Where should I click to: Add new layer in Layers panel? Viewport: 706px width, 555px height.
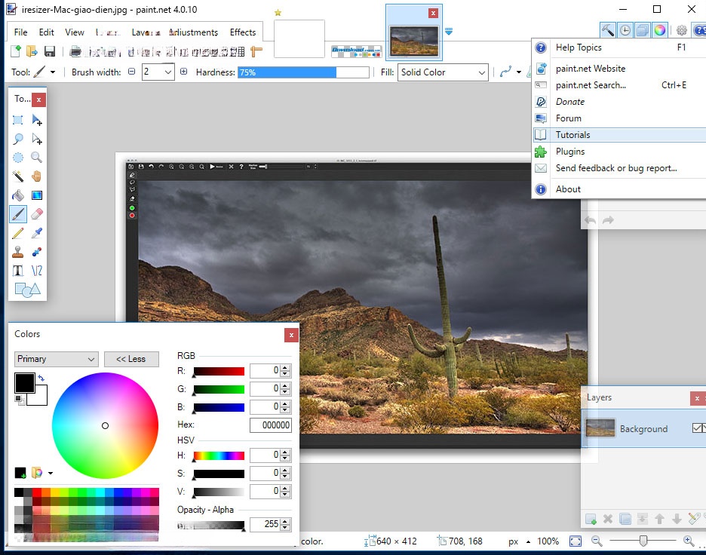pos(591,519)
